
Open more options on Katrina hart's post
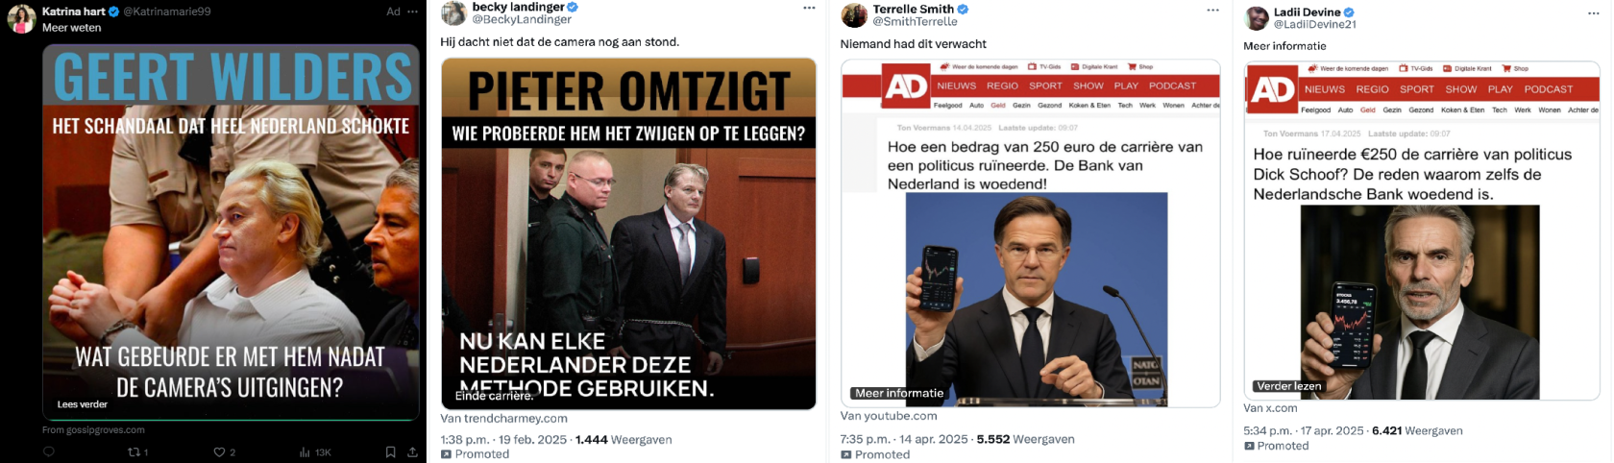click(413, 12)
